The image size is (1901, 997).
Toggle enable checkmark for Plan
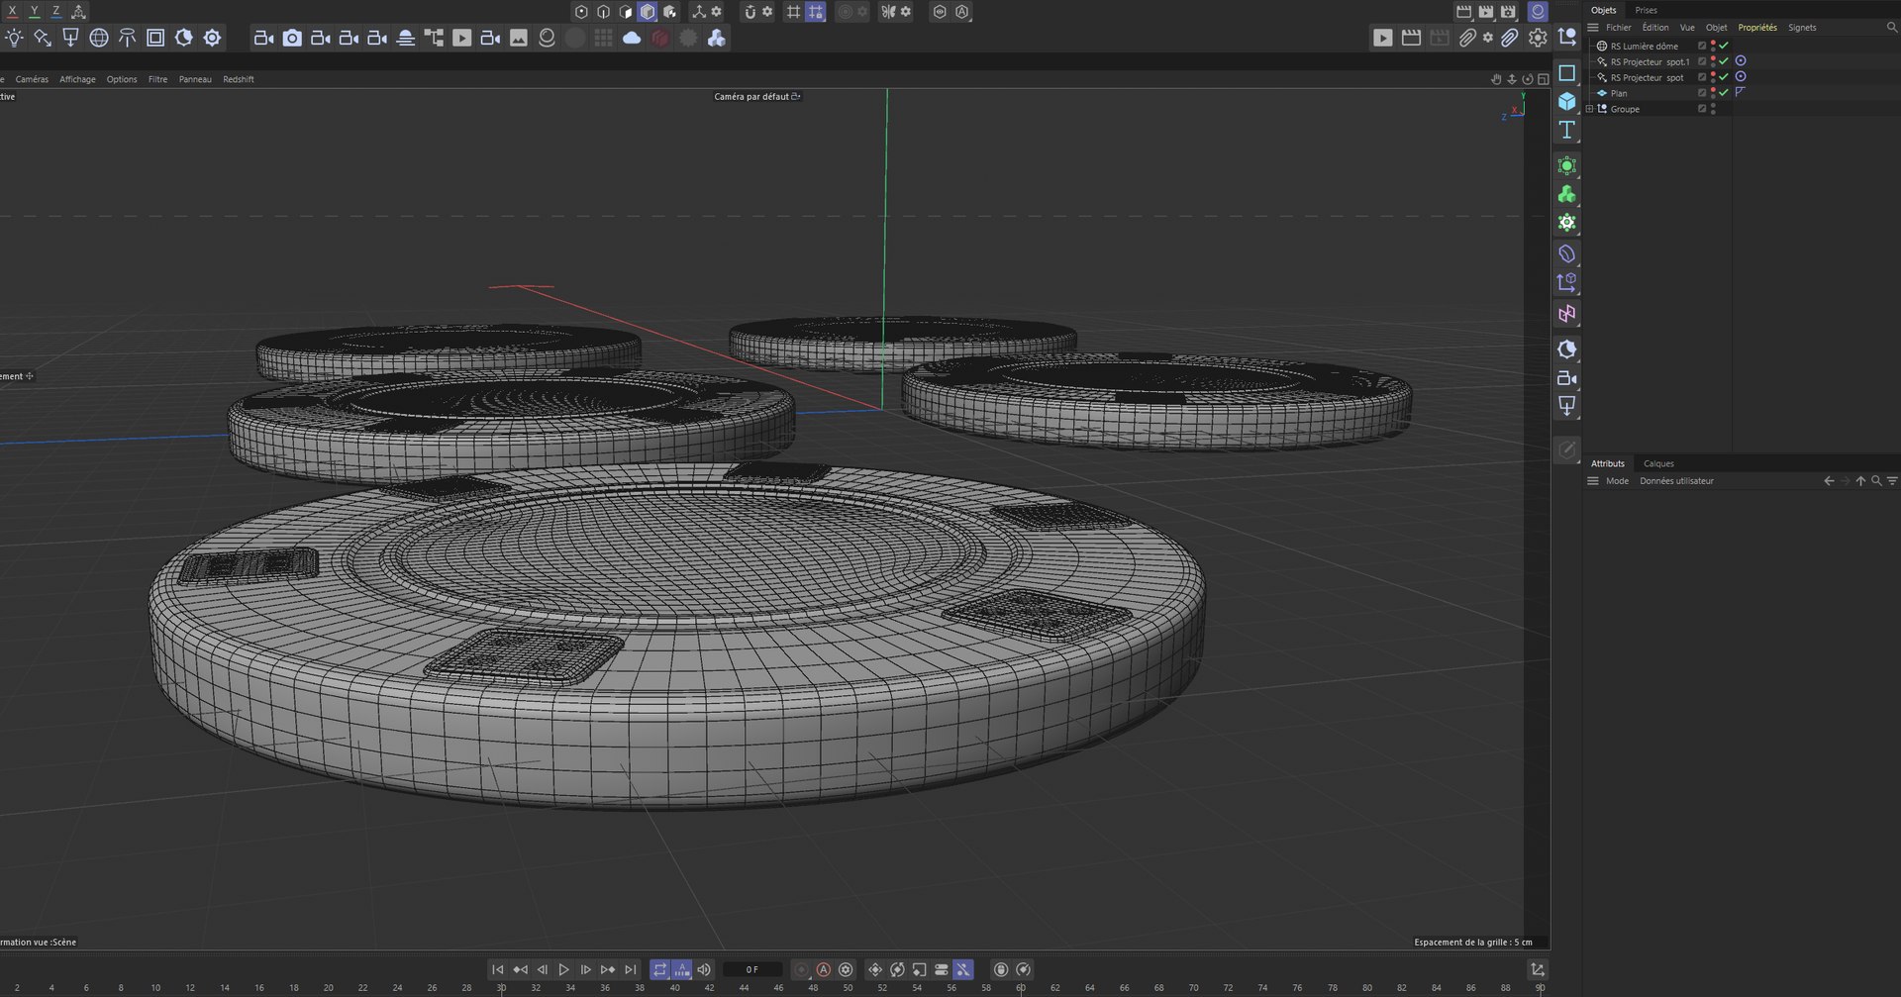[1724, 93]
